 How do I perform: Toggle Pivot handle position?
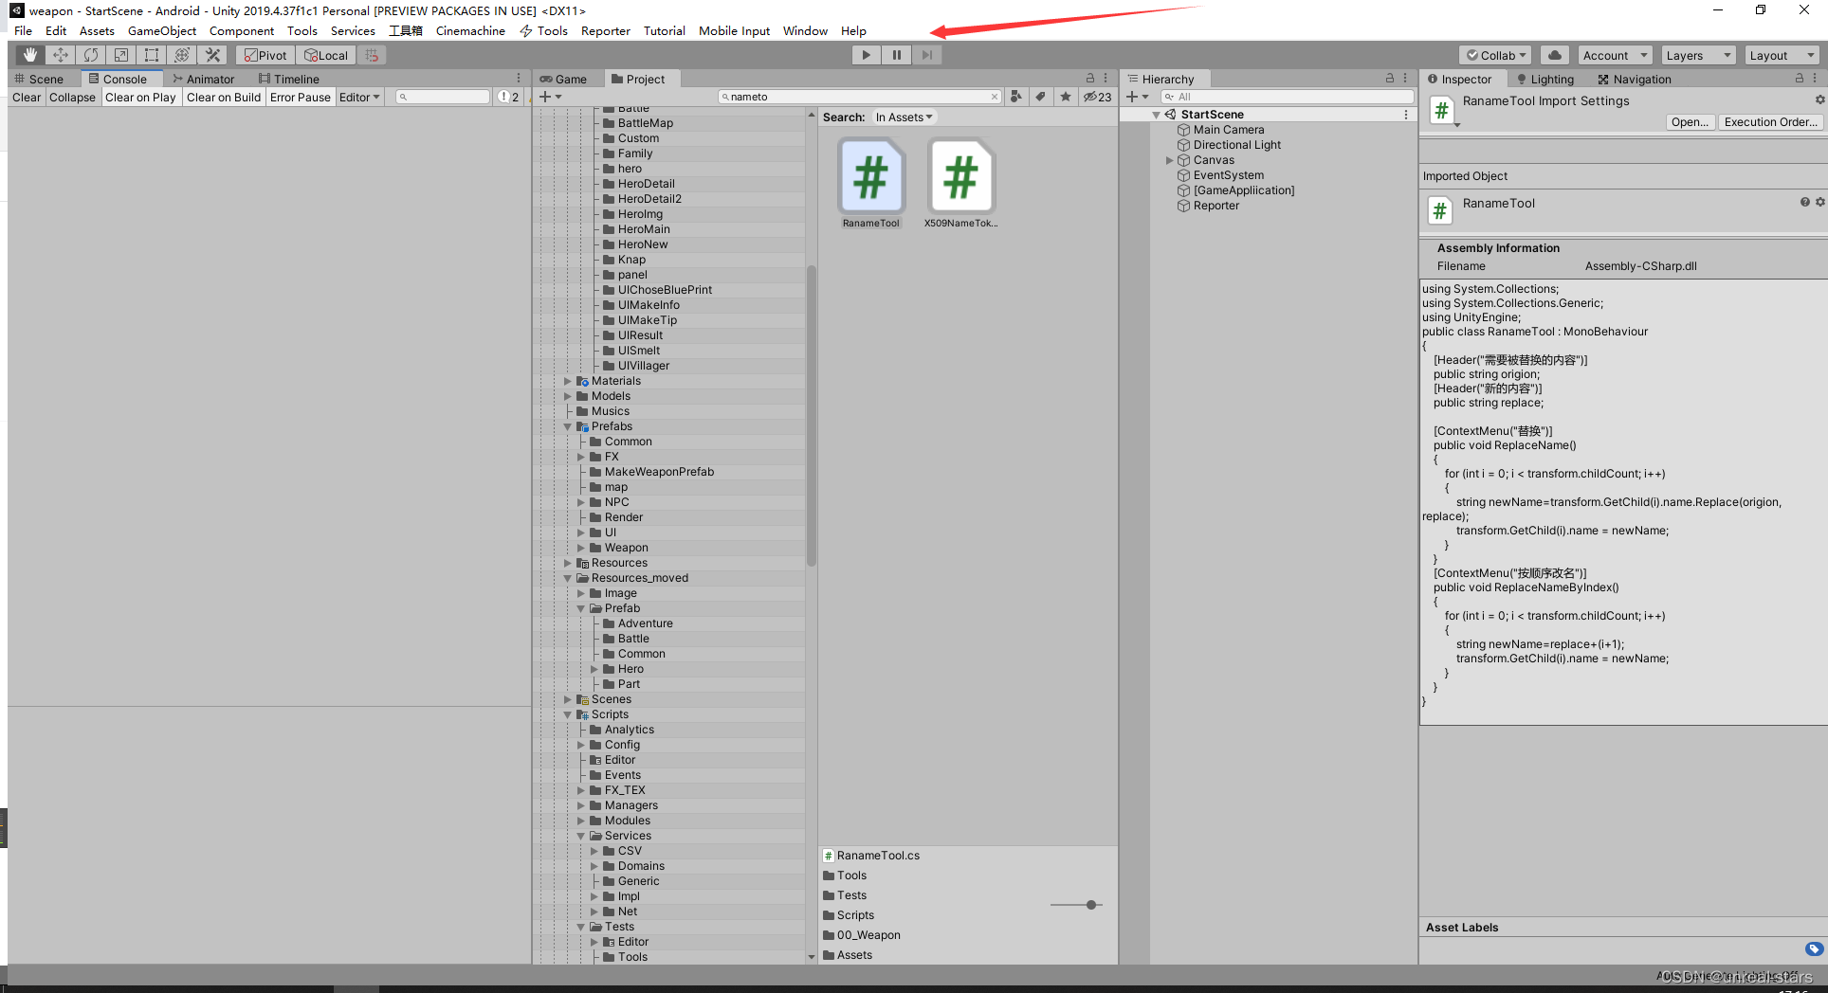[x=265, y=55]
